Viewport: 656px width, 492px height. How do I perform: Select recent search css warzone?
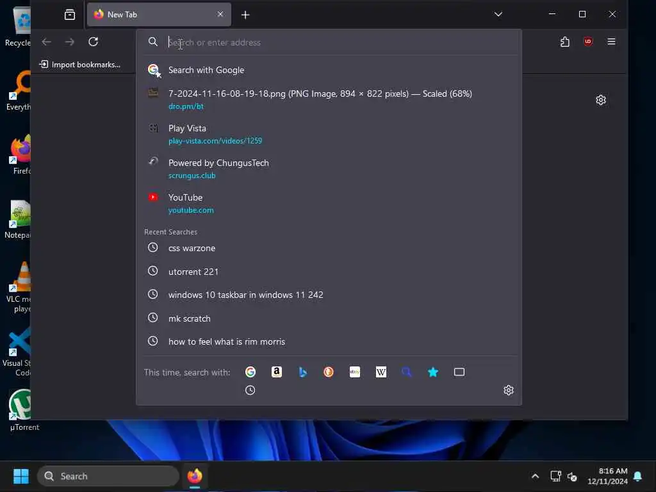point(329,248)
